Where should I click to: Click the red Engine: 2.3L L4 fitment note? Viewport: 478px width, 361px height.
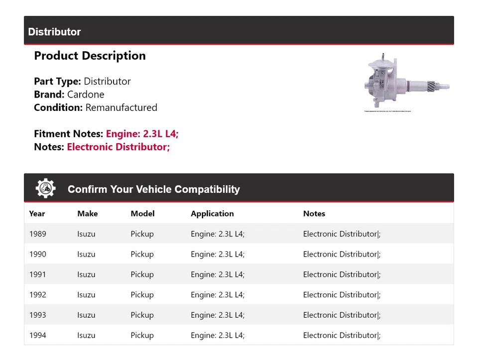pos(142,134)
